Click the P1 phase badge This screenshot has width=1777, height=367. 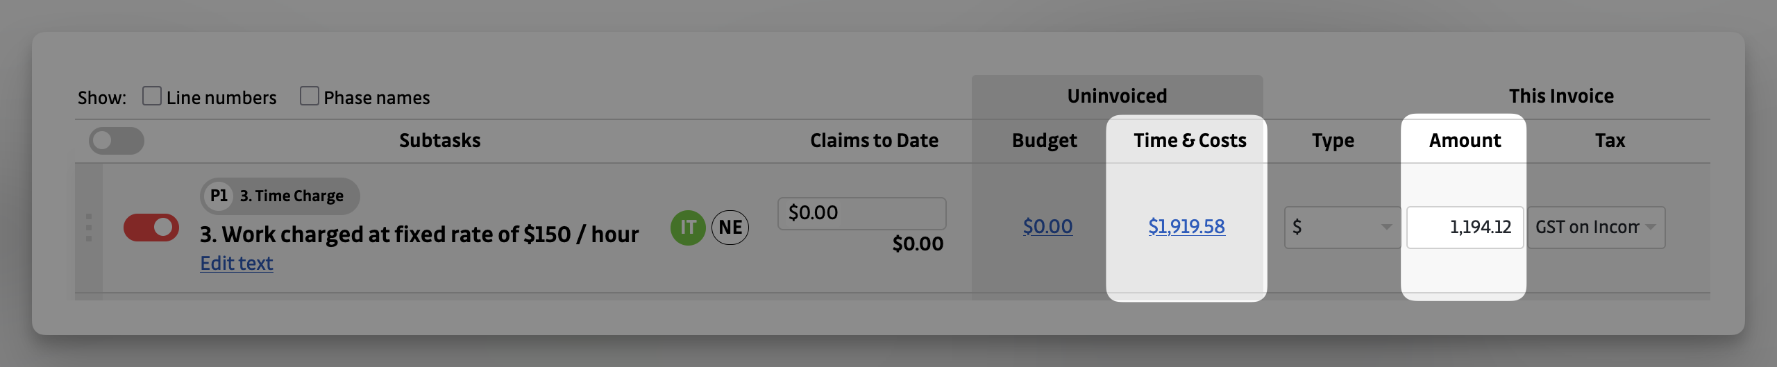point(219,196)
